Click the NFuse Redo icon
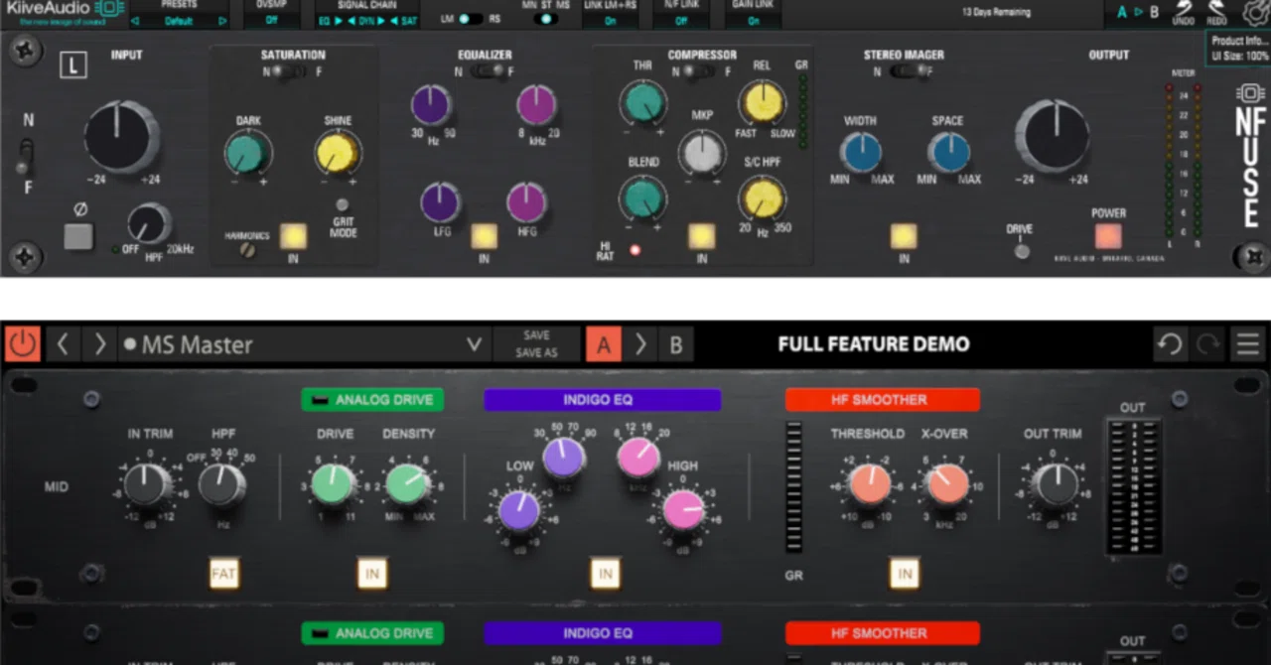Viewport: 1271px width, 665px height. 1217,12
